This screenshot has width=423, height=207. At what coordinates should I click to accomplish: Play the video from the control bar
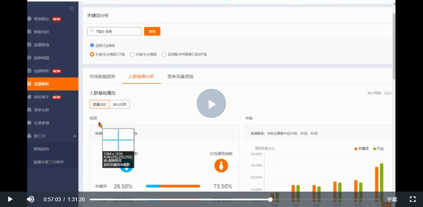point(10,199)
